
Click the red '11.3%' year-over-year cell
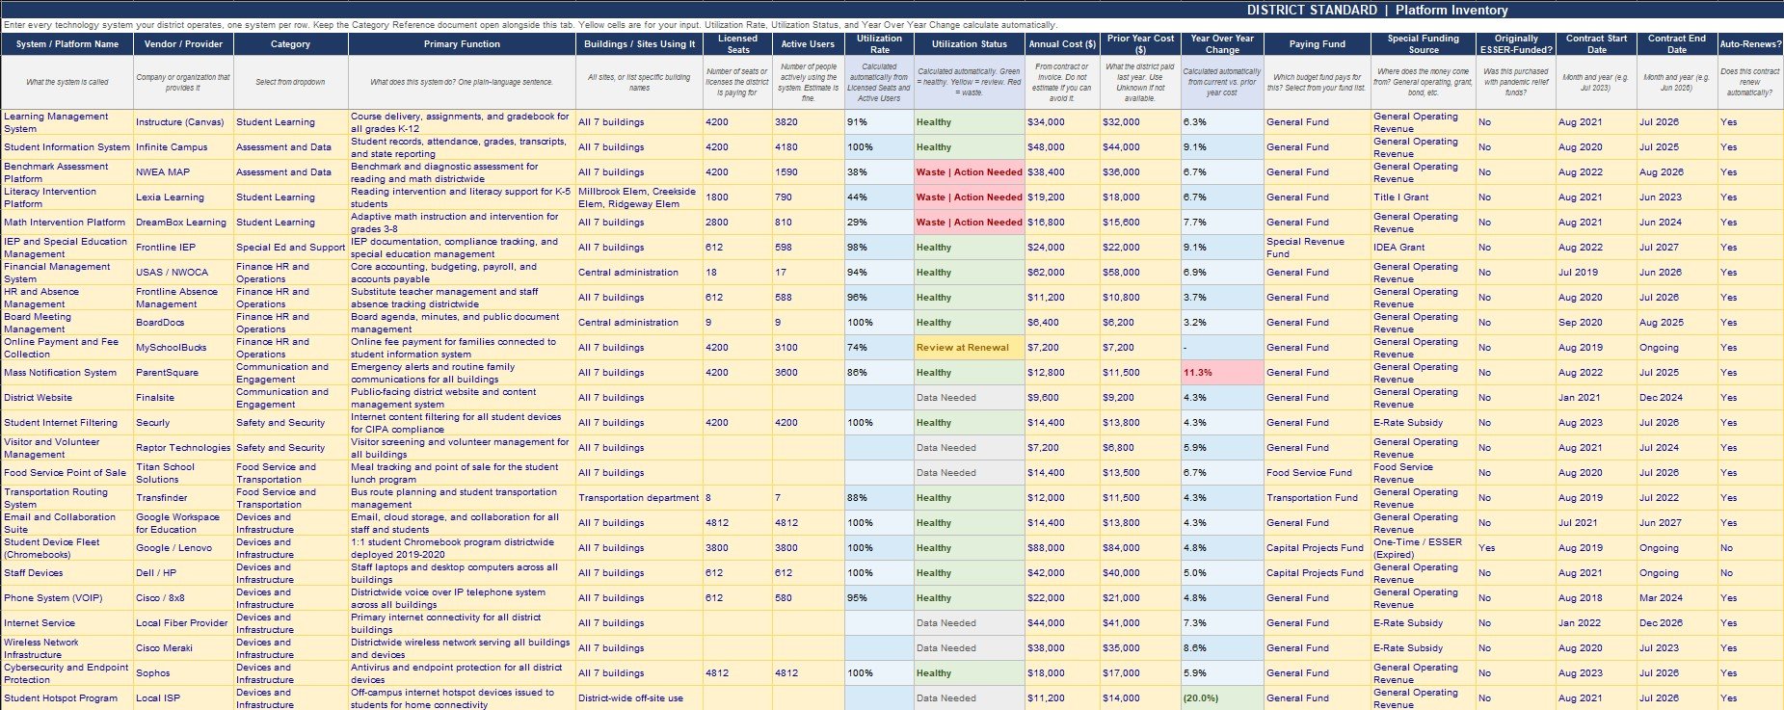(x=1222, y=373)
